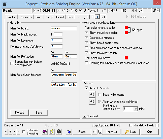Click the Quit button
Viewport: 163px width, 139px height.
149,132
